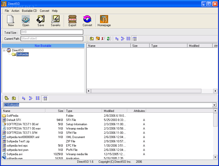Viewport: 219px width, 166px height.
Task: Set local pane to small icons view
Action: [31, 98]
